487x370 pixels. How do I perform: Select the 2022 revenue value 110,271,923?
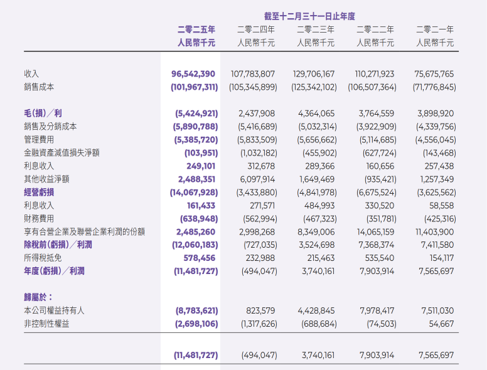click(x=374, y=74)
